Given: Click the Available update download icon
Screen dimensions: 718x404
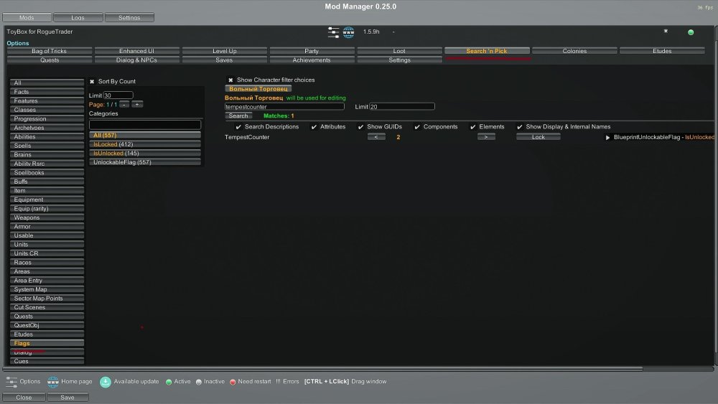Looking at the screenshot, I should click(106, 382).
